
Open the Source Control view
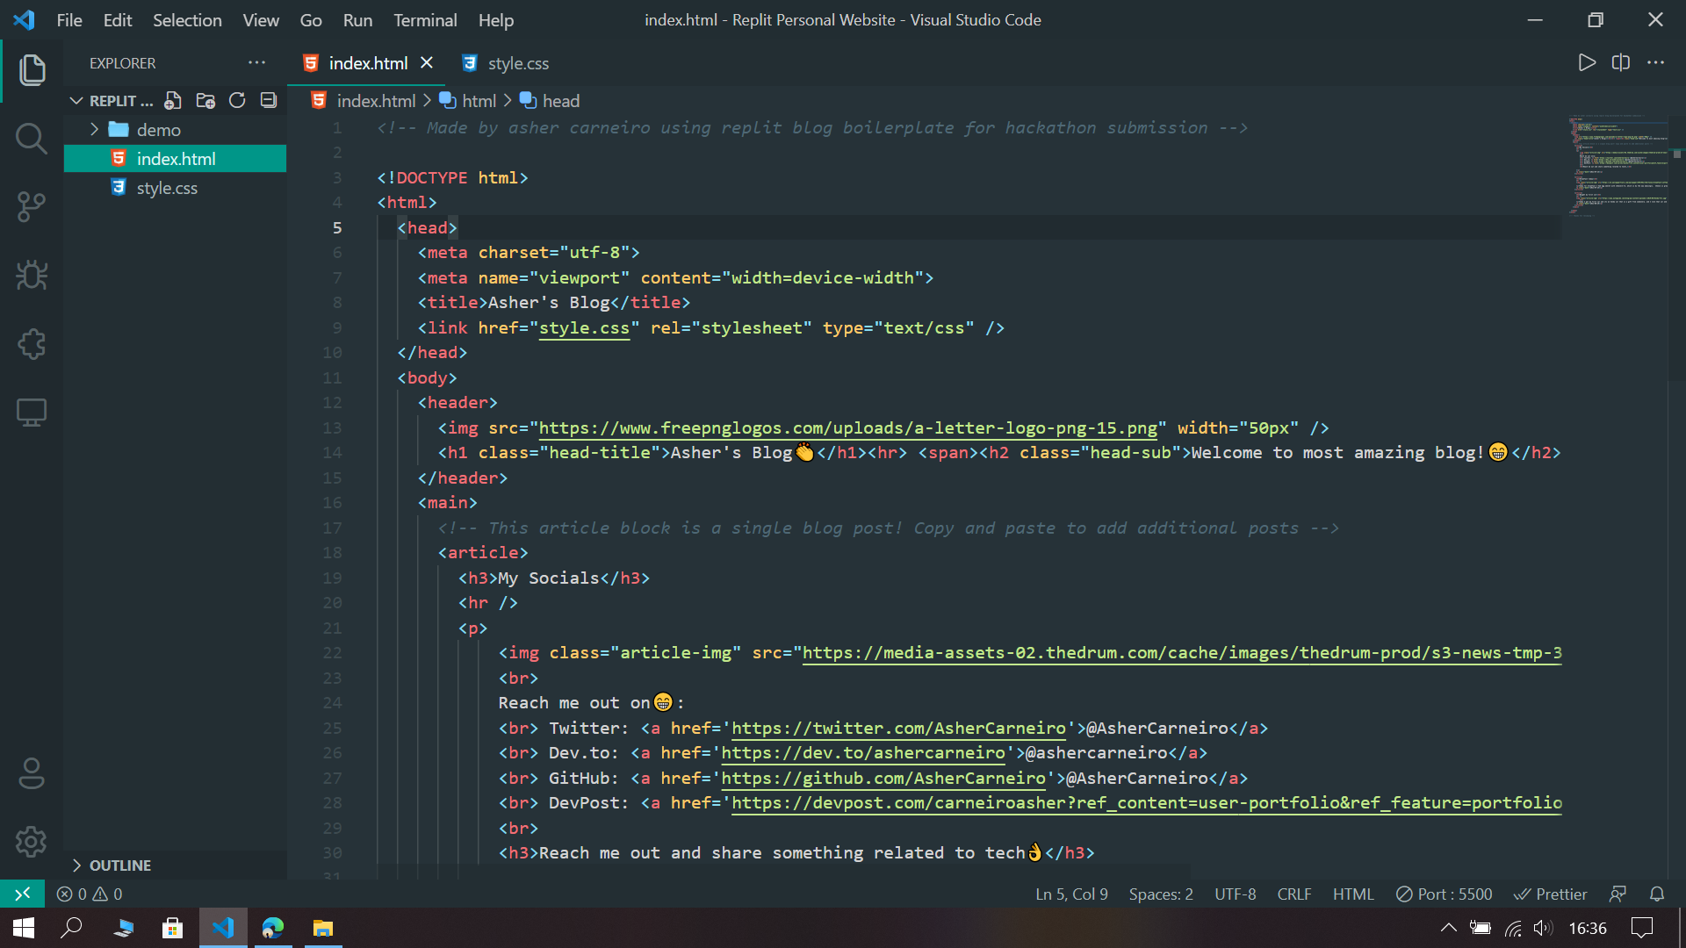click(32, 207)
